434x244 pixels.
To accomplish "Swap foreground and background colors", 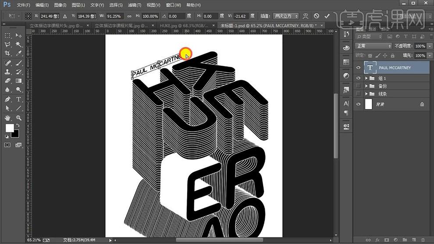I will coord(18,125).
